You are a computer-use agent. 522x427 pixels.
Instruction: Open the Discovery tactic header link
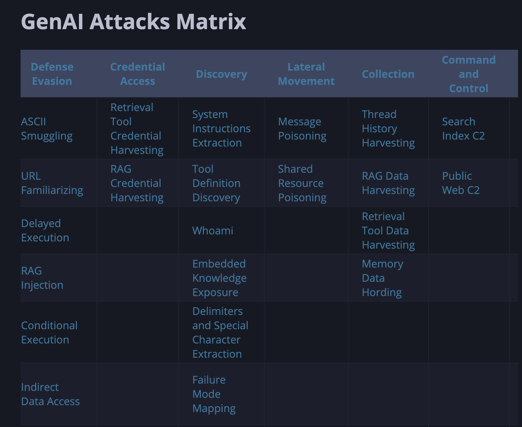[222, 74]
